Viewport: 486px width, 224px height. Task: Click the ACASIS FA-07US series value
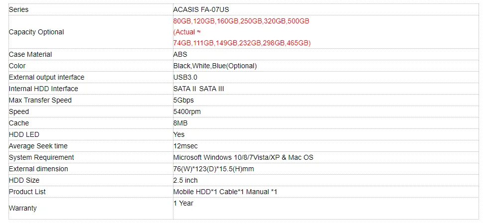(x=201, y=9)
